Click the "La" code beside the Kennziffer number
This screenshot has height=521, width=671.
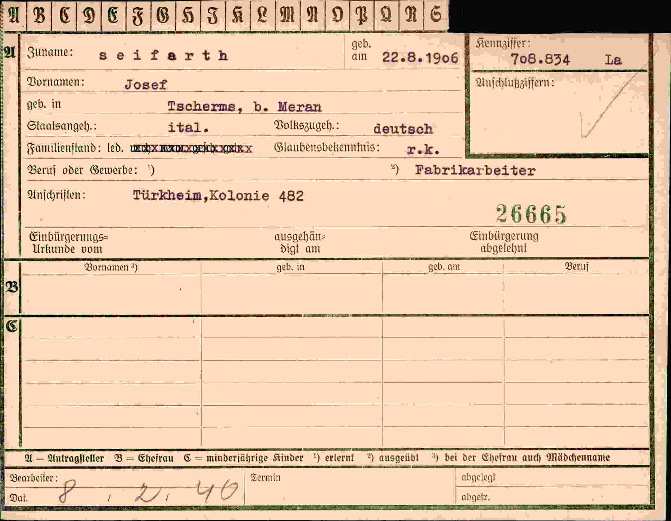(x=613, y=60)
